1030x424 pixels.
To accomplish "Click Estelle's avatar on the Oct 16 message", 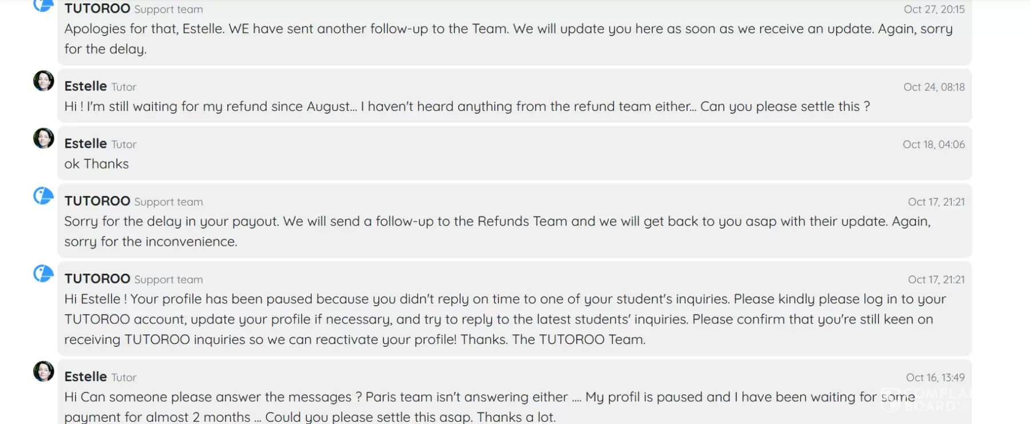I will (x=43, y=371).
